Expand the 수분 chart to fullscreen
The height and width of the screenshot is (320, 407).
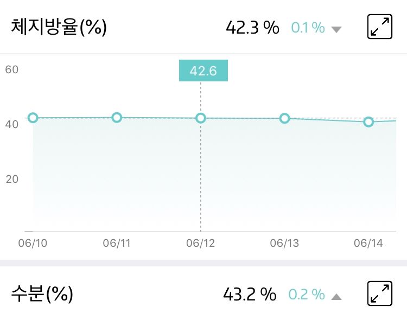tap(380, 293)
